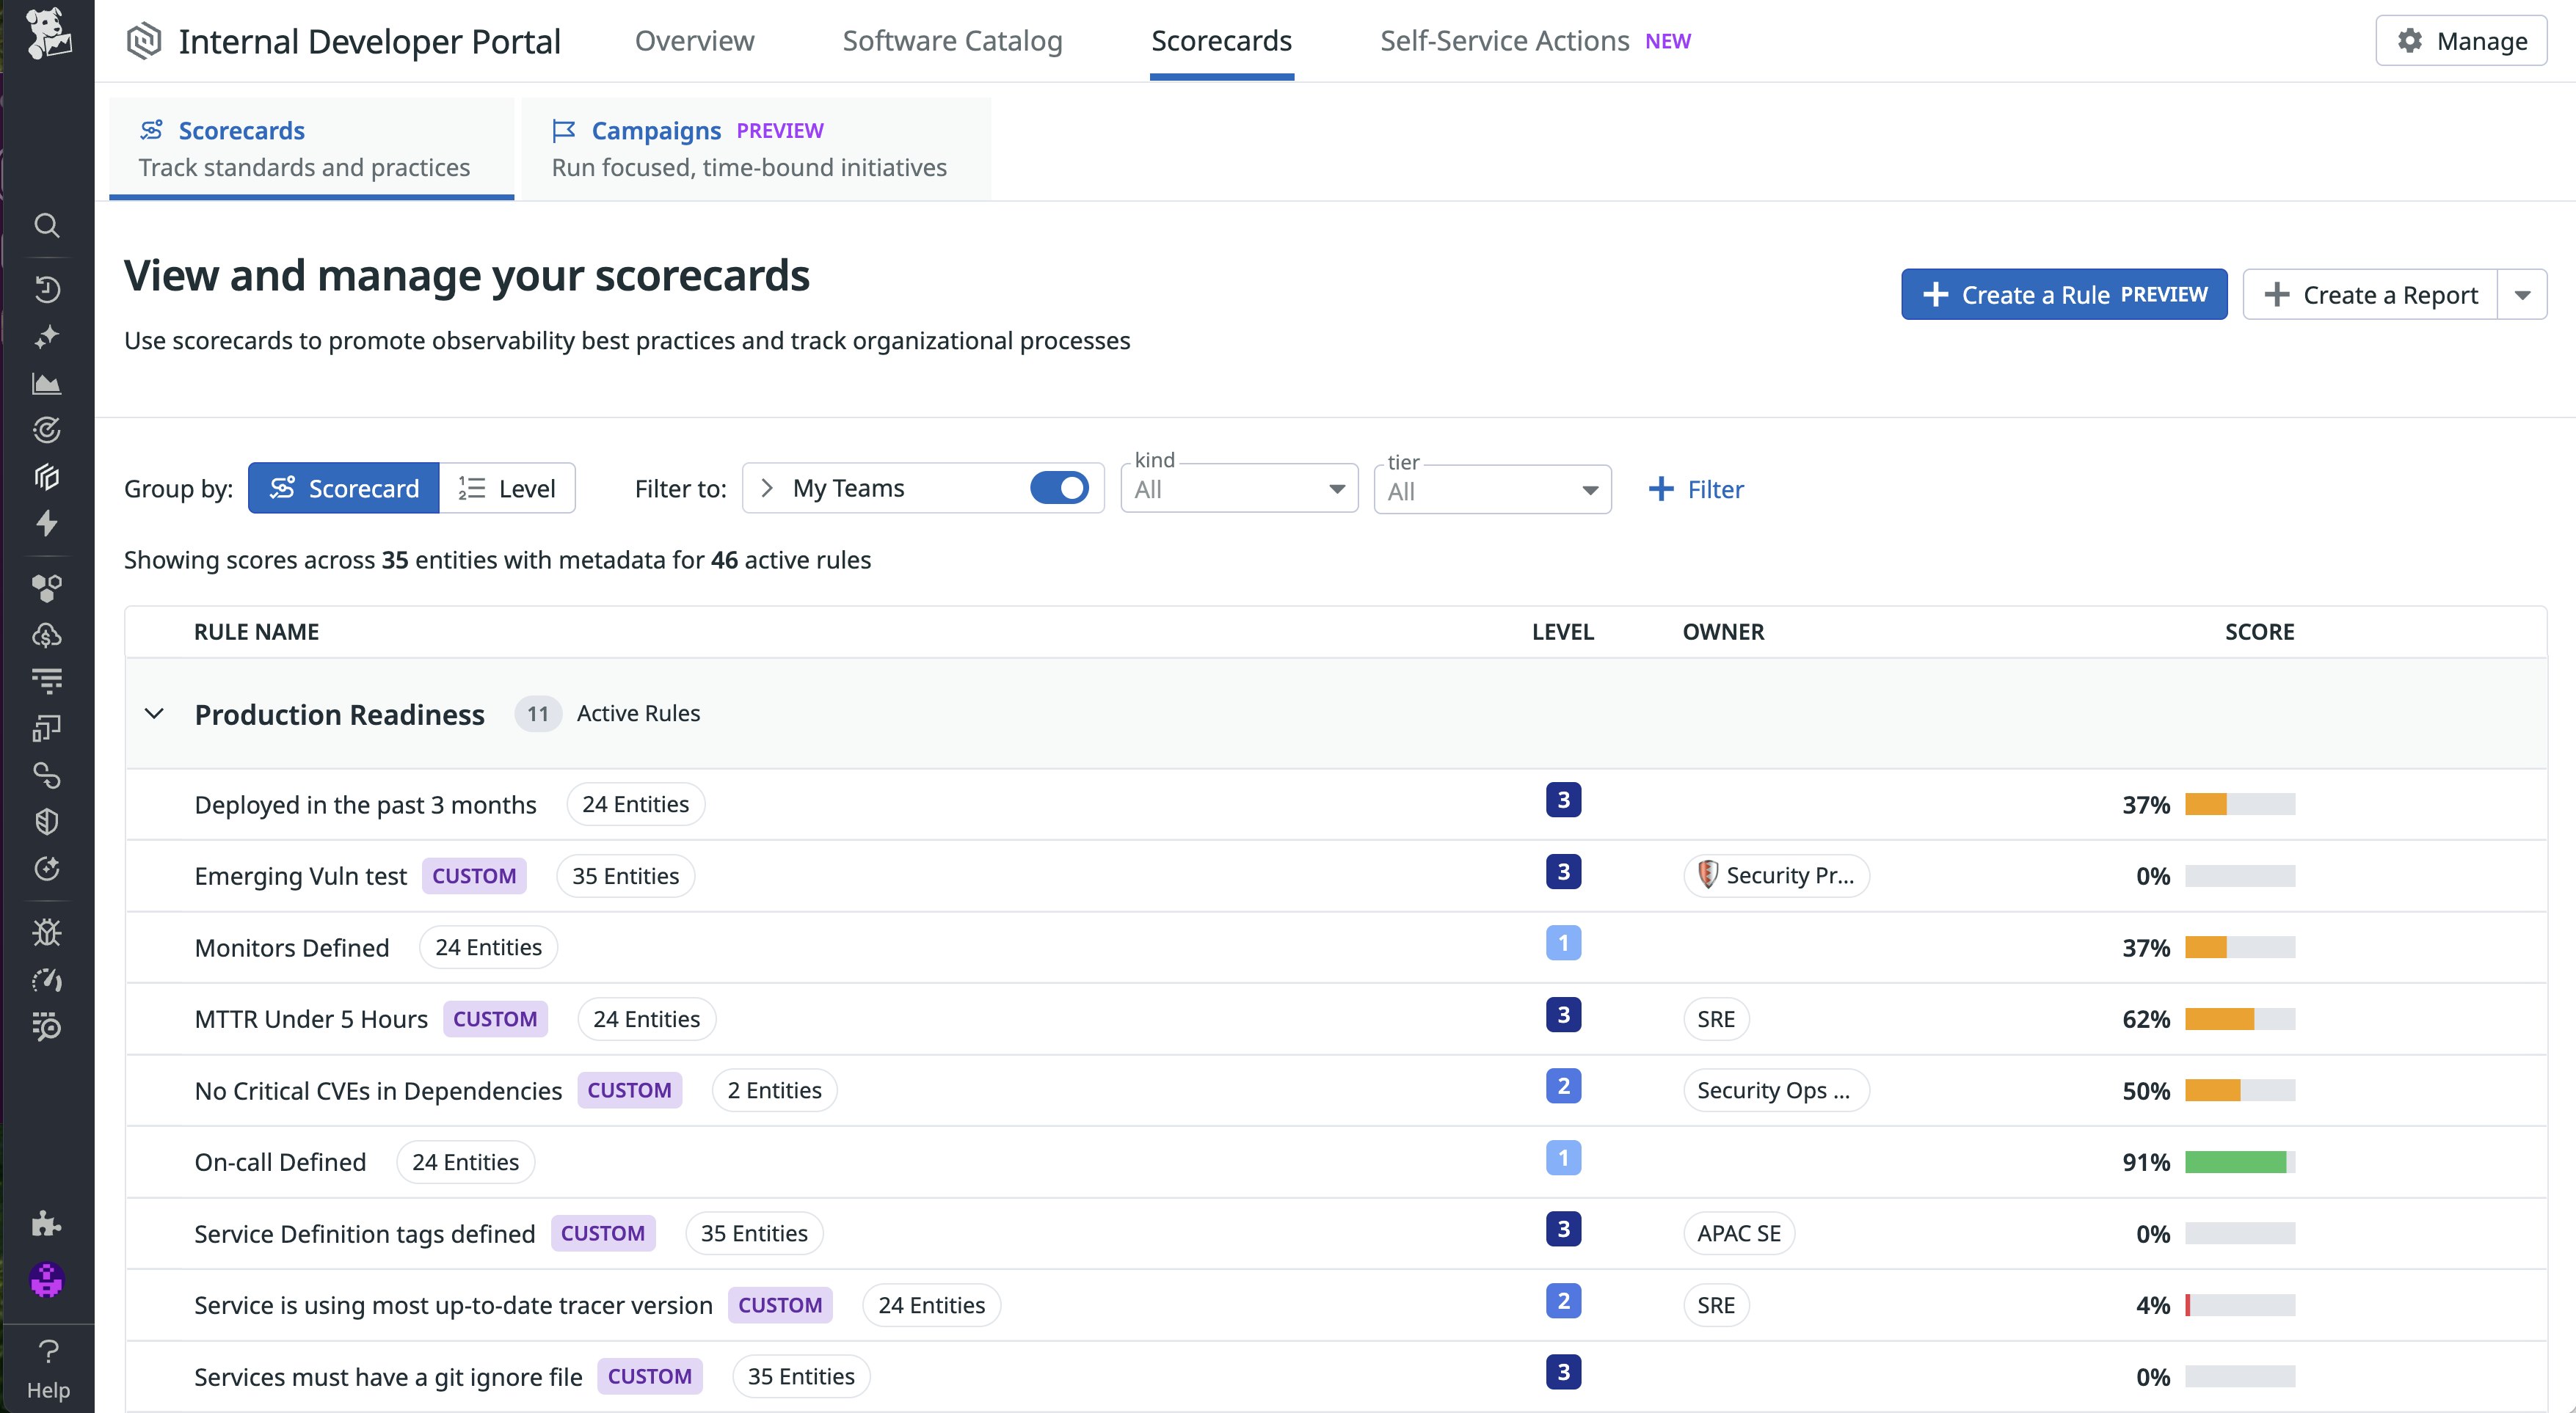Click the shield security sidebar icon
This screenshot has height=1413, width=2576.
(x=46, y=821)
